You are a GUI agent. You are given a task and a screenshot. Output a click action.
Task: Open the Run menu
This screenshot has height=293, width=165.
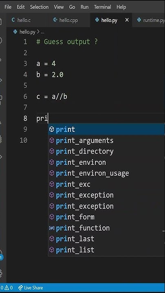85,7
